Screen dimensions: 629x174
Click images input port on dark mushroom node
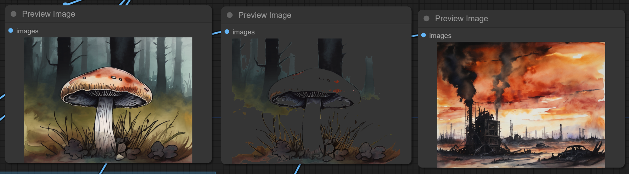coord(227,32)
